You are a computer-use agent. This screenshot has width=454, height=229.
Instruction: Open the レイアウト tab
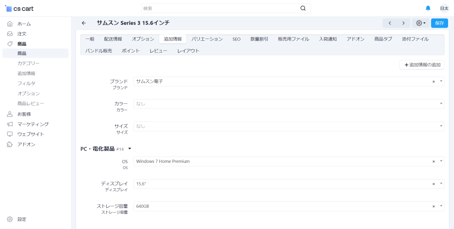(x=188, y=51)
